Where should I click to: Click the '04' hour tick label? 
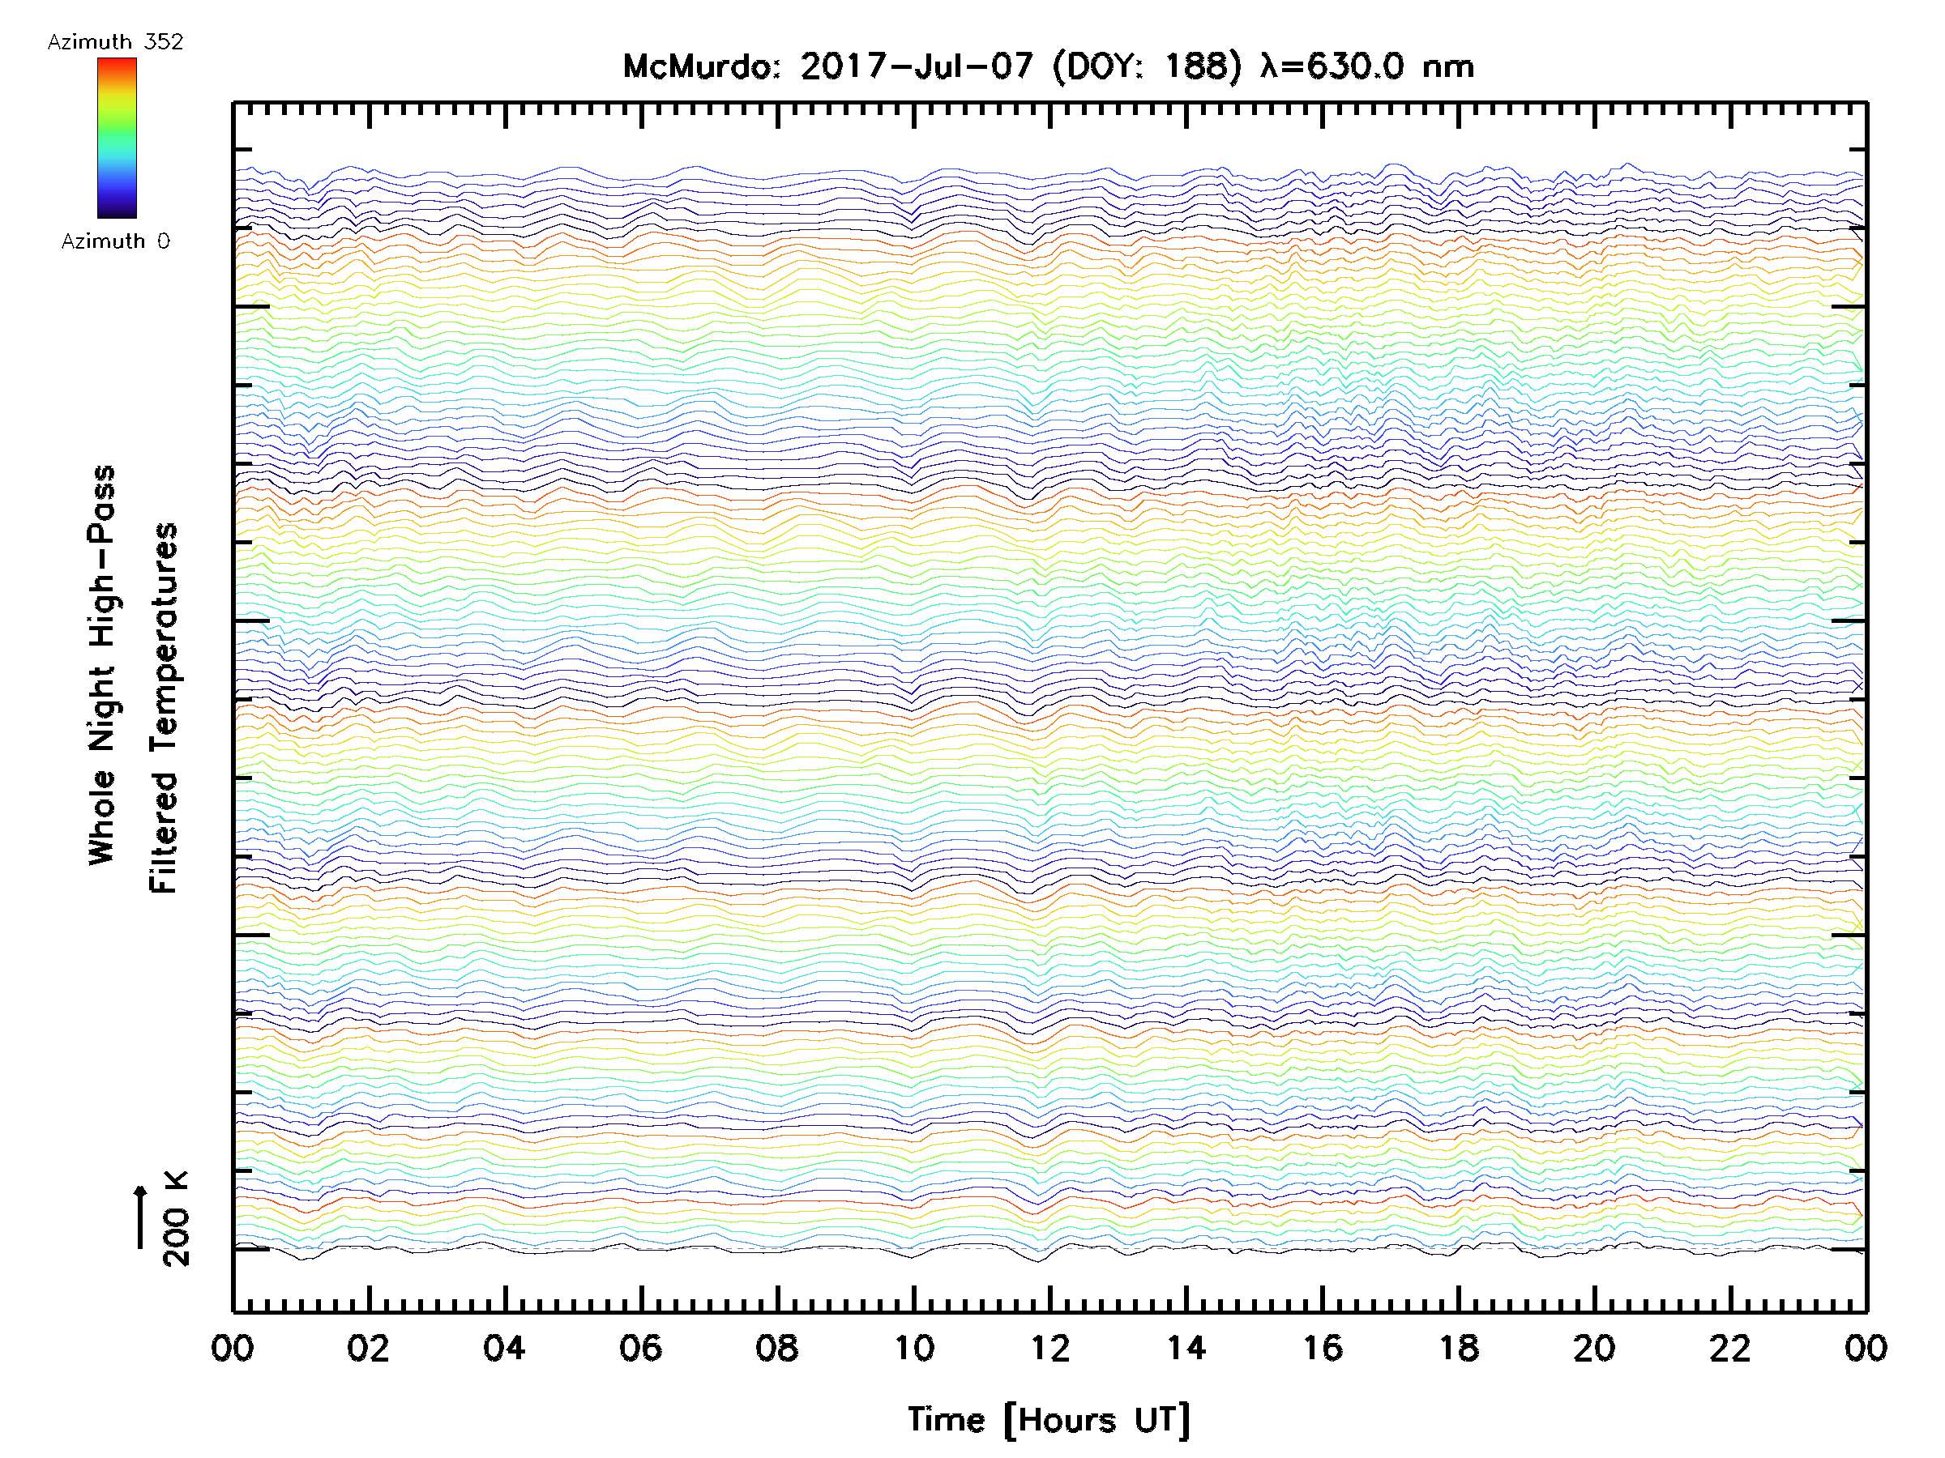point(504,1349)
